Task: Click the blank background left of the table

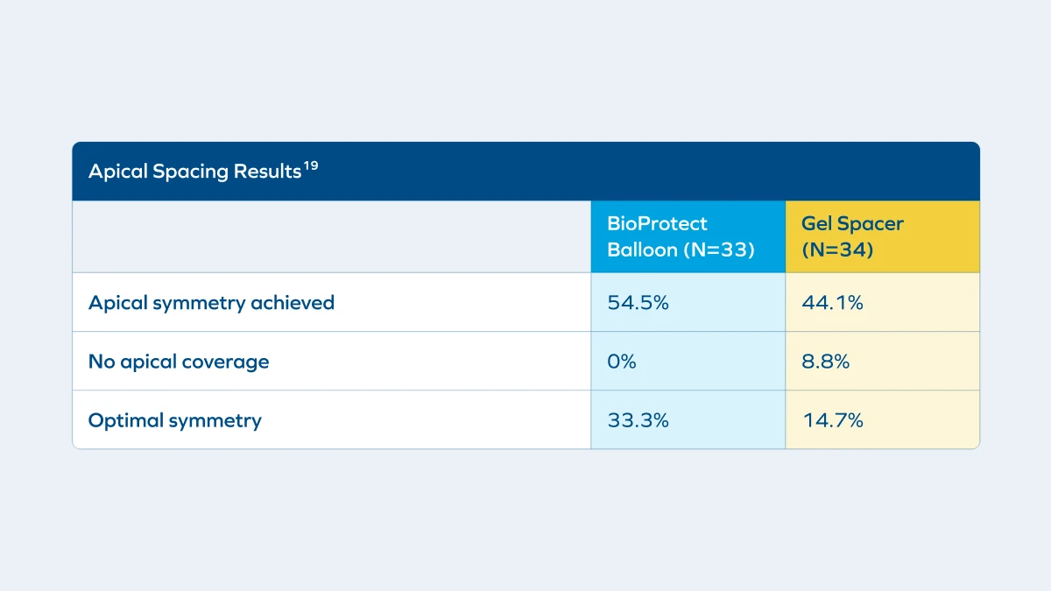Action: coord(35,298)
